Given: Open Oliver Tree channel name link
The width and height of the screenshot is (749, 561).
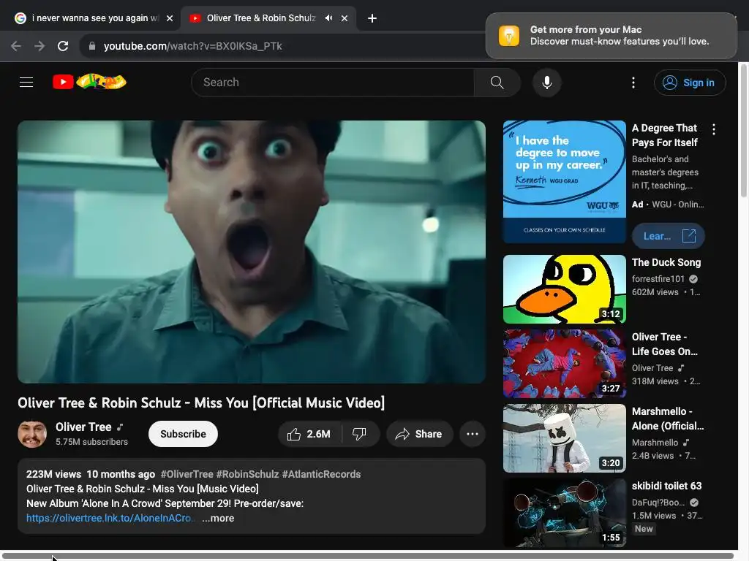Looking at the screenshot, I should click(x=83, y=427).
